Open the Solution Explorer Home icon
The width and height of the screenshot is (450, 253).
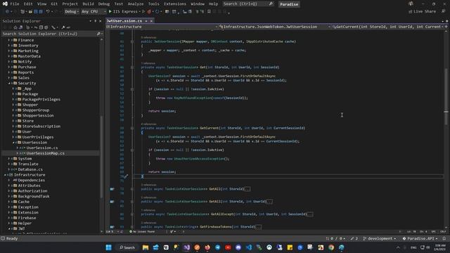pyautogui.click(x=15, y=27)
